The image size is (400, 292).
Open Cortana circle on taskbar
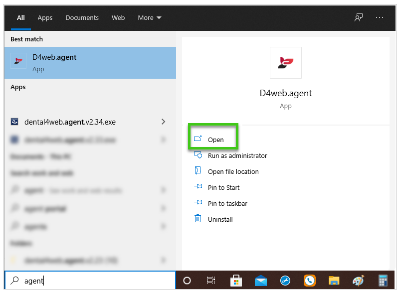(187, 281)
